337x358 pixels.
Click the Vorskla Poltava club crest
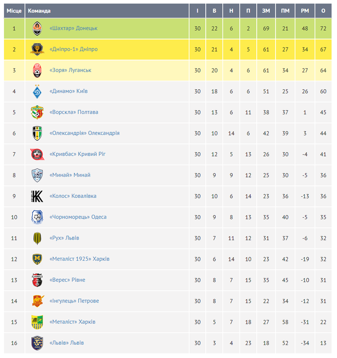click(x=37, y=112)
